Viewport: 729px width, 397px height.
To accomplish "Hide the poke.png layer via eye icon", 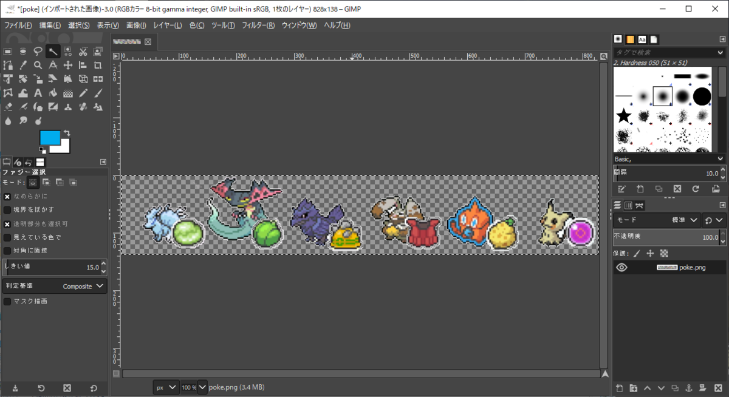I will pyautogui.click(x=621, y=267).
